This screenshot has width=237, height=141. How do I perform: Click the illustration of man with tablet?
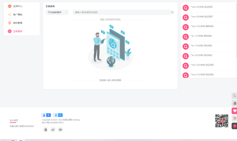pos(110,47)
